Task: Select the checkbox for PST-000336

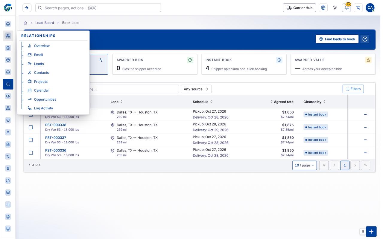Action: (x=31, y=153)
